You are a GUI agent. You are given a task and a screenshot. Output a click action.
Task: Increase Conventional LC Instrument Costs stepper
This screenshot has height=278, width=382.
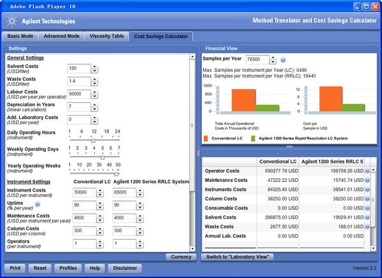point(100,190)
